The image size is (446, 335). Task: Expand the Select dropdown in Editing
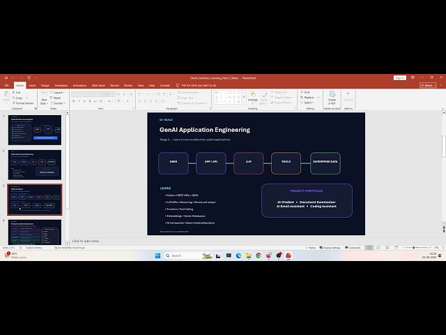tap(307, 103)
